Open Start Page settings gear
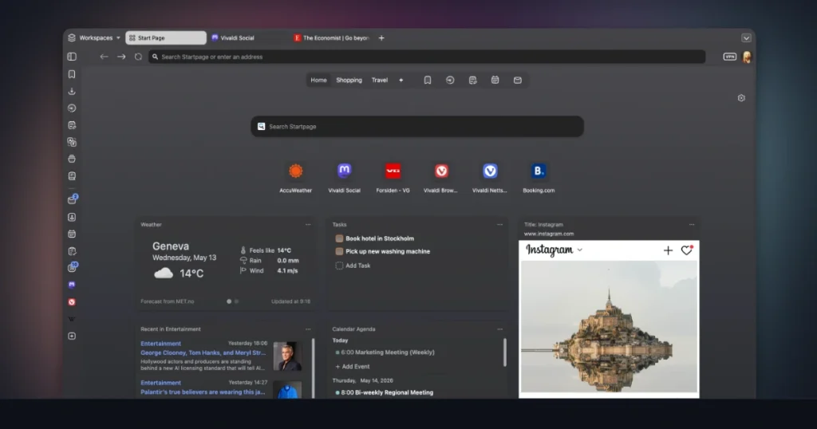The image size is (817, 429). pos(741,98)
